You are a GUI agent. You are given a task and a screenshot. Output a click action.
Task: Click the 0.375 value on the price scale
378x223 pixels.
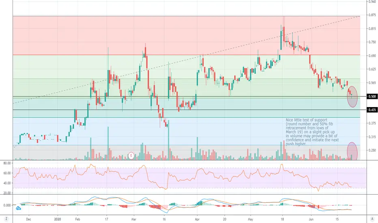[372, 123]
